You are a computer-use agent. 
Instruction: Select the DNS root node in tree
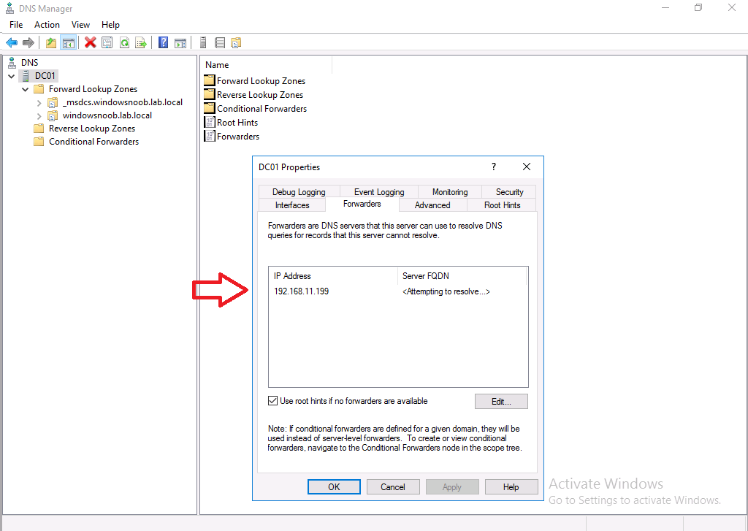coord(29,63)
